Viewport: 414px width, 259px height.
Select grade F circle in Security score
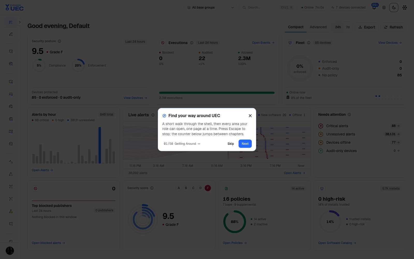click(208, 188)
